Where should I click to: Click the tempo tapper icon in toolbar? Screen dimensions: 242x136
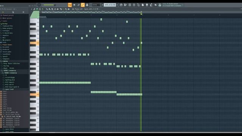[151, 5]
